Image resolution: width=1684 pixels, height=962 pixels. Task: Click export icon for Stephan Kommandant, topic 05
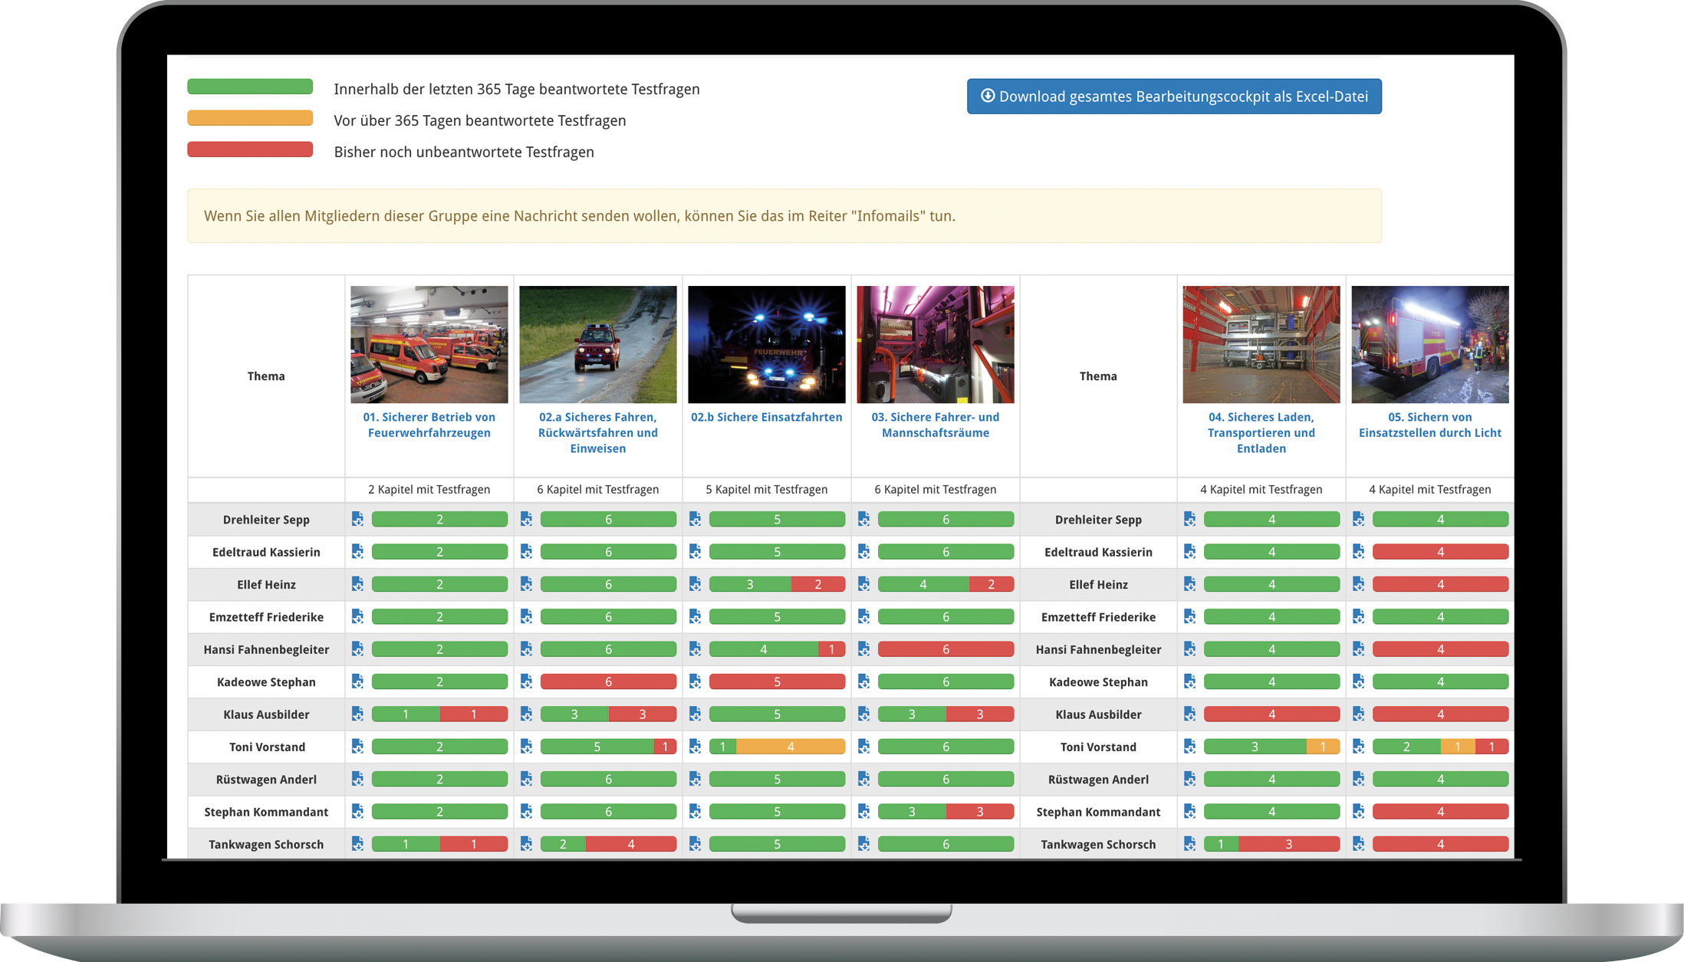pos(1358,811)
